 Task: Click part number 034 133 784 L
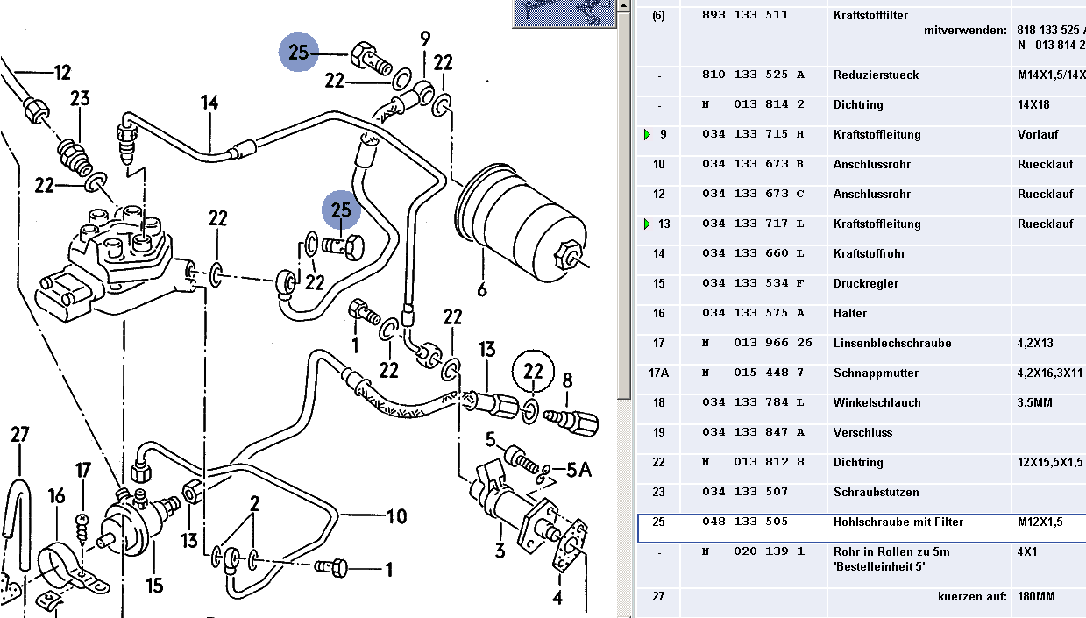753,403
